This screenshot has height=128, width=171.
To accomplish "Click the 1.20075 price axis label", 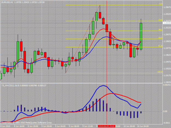I will (x=167, y=35).
